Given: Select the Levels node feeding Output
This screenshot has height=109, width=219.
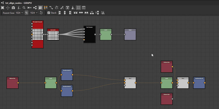Looking at the screenshot, I should 106,34.
